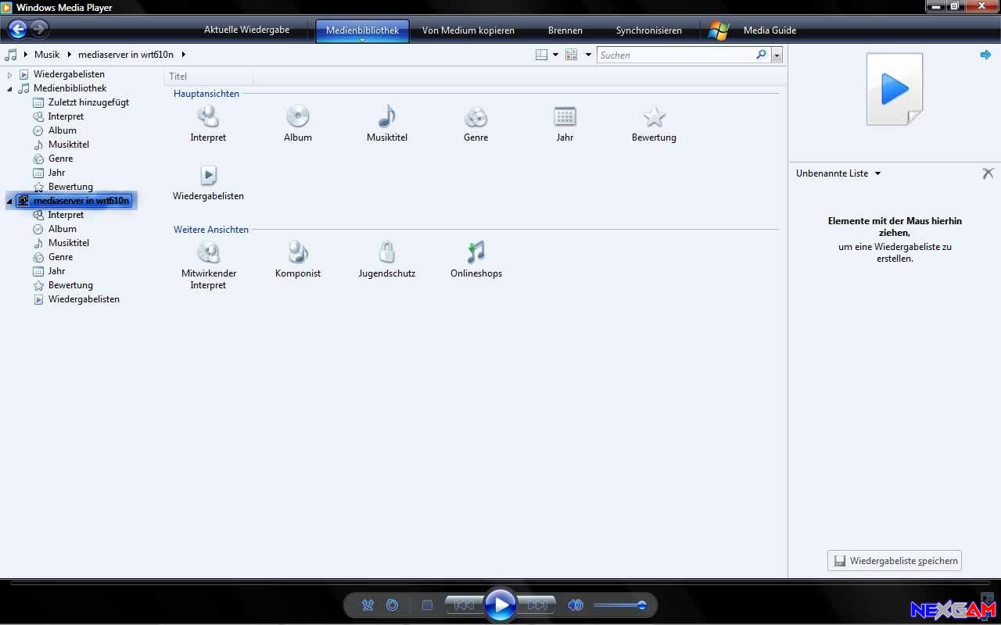Open the Media Guide tab

(770, 30)
